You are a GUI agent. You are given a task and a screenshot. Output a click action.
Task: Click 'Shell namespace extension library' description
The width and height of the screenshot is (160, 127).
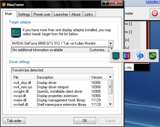coord(62,105)
